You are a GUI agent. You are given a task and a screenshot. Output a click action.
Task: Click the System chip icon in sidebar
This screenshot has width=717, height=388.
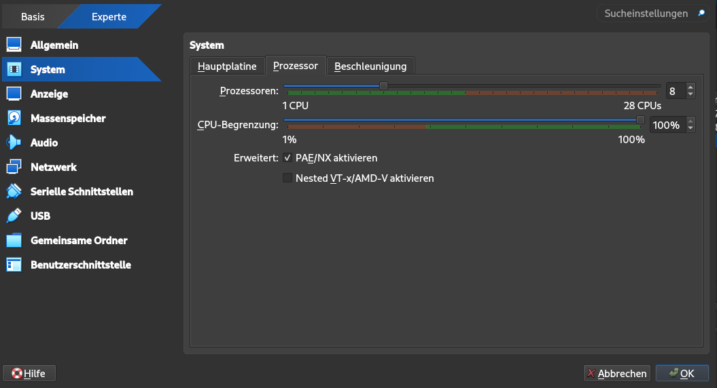14,69
